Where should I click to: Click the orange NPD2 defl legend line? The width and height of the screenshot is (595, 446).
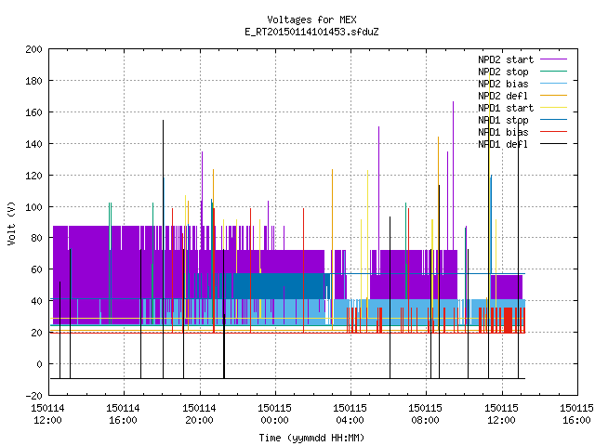tap(553, 96)
